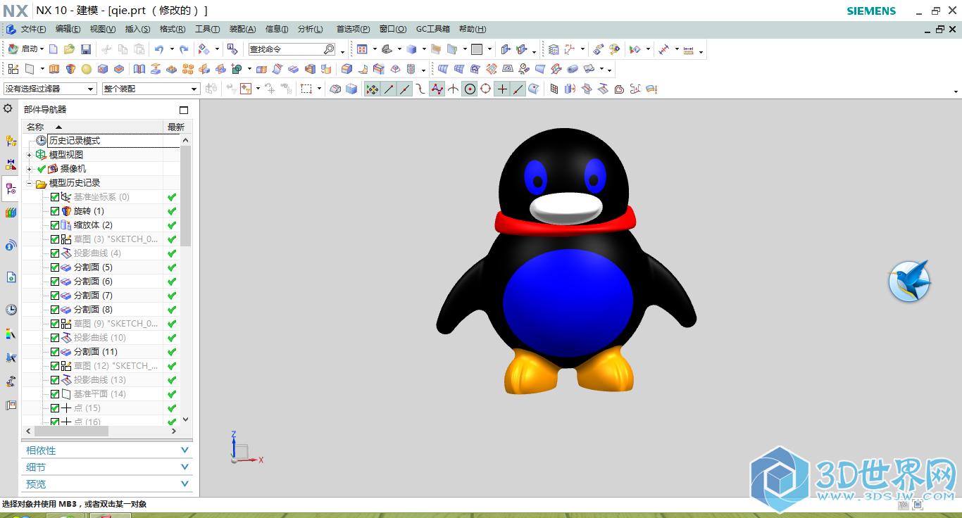Toggle checkbox for 点 (15)
Viewport: 962px width, 518px height.
[55, 408]
